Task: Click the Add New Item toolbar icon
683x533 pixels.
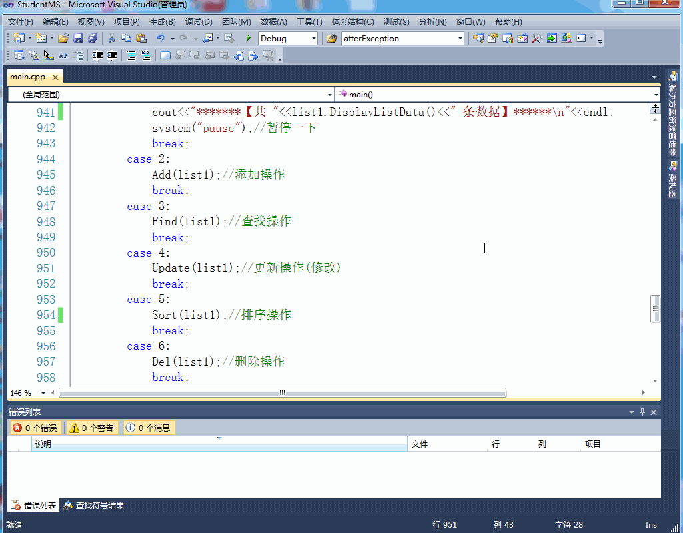Action: 41,39
